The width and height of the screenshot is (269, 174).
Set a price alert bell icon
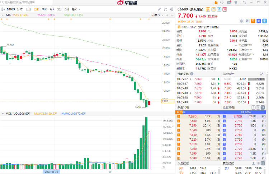[x=241, y=21]
